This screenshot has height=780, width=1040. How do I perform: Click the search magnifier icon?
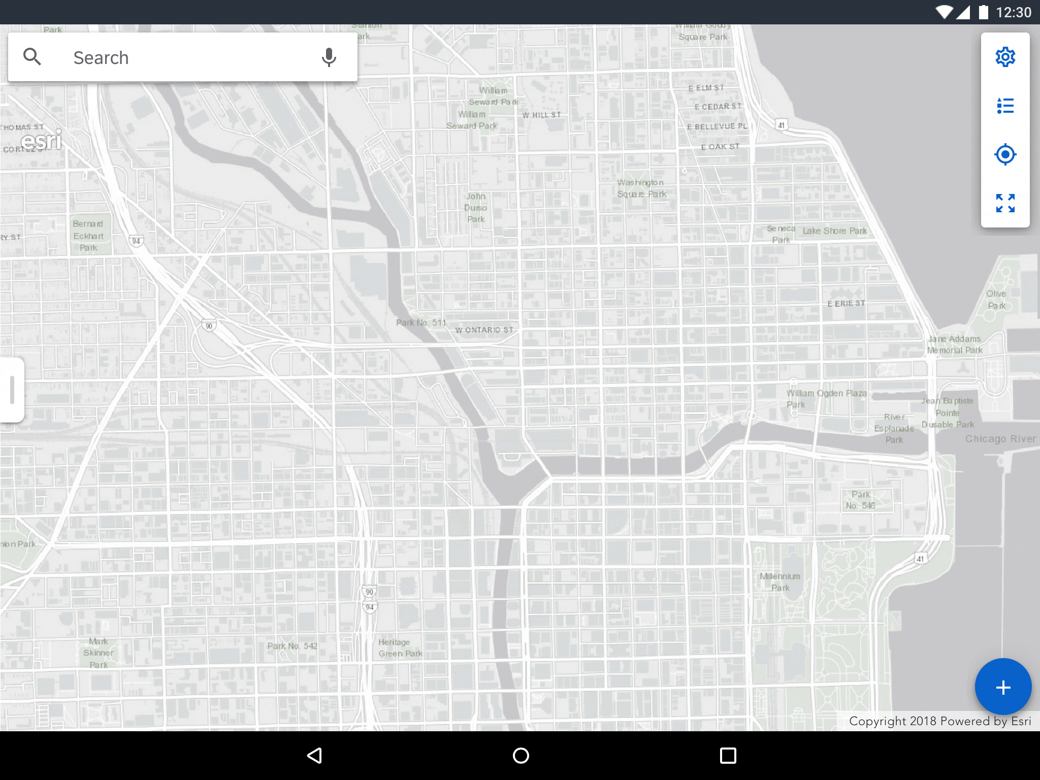point(31,56)
